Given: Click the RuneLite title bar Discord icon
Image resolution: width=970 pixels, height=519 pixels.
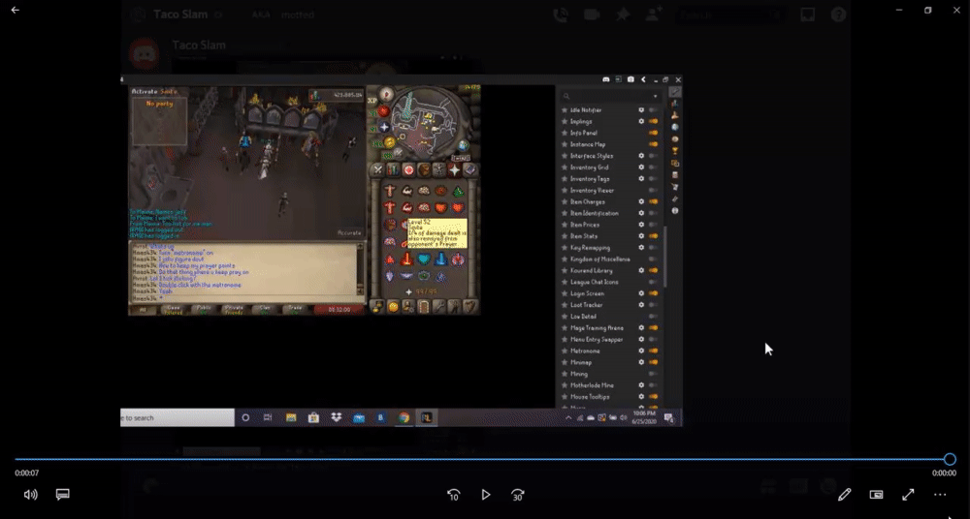Looking at the screenshot, I should (606, 79).
